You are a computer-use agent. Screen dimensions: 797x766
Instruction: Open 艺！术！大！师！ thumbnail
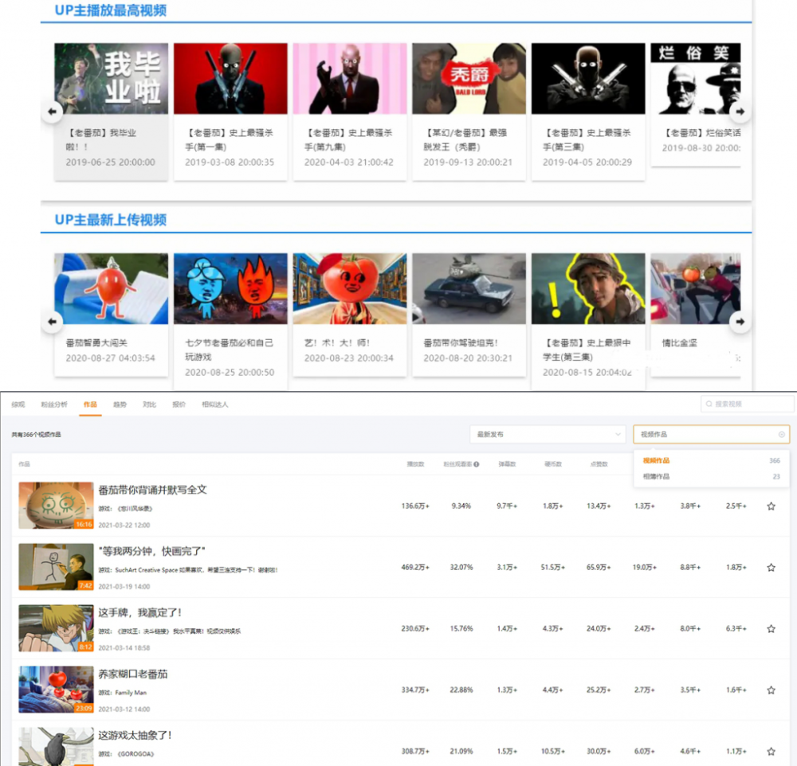tap(350, 288)
